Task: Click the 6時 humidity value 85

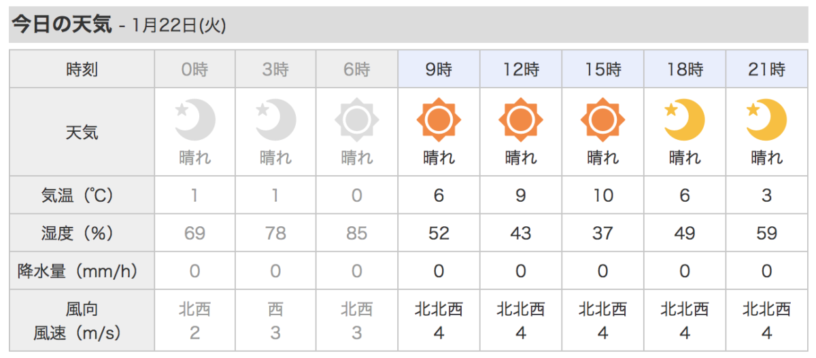Action: (x=357, y=234)
